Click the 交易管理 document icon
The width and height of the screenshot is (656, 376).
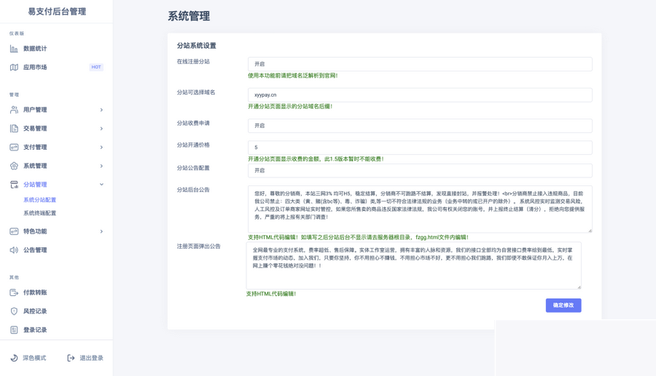pyautogui.click(x=14, y=129)
